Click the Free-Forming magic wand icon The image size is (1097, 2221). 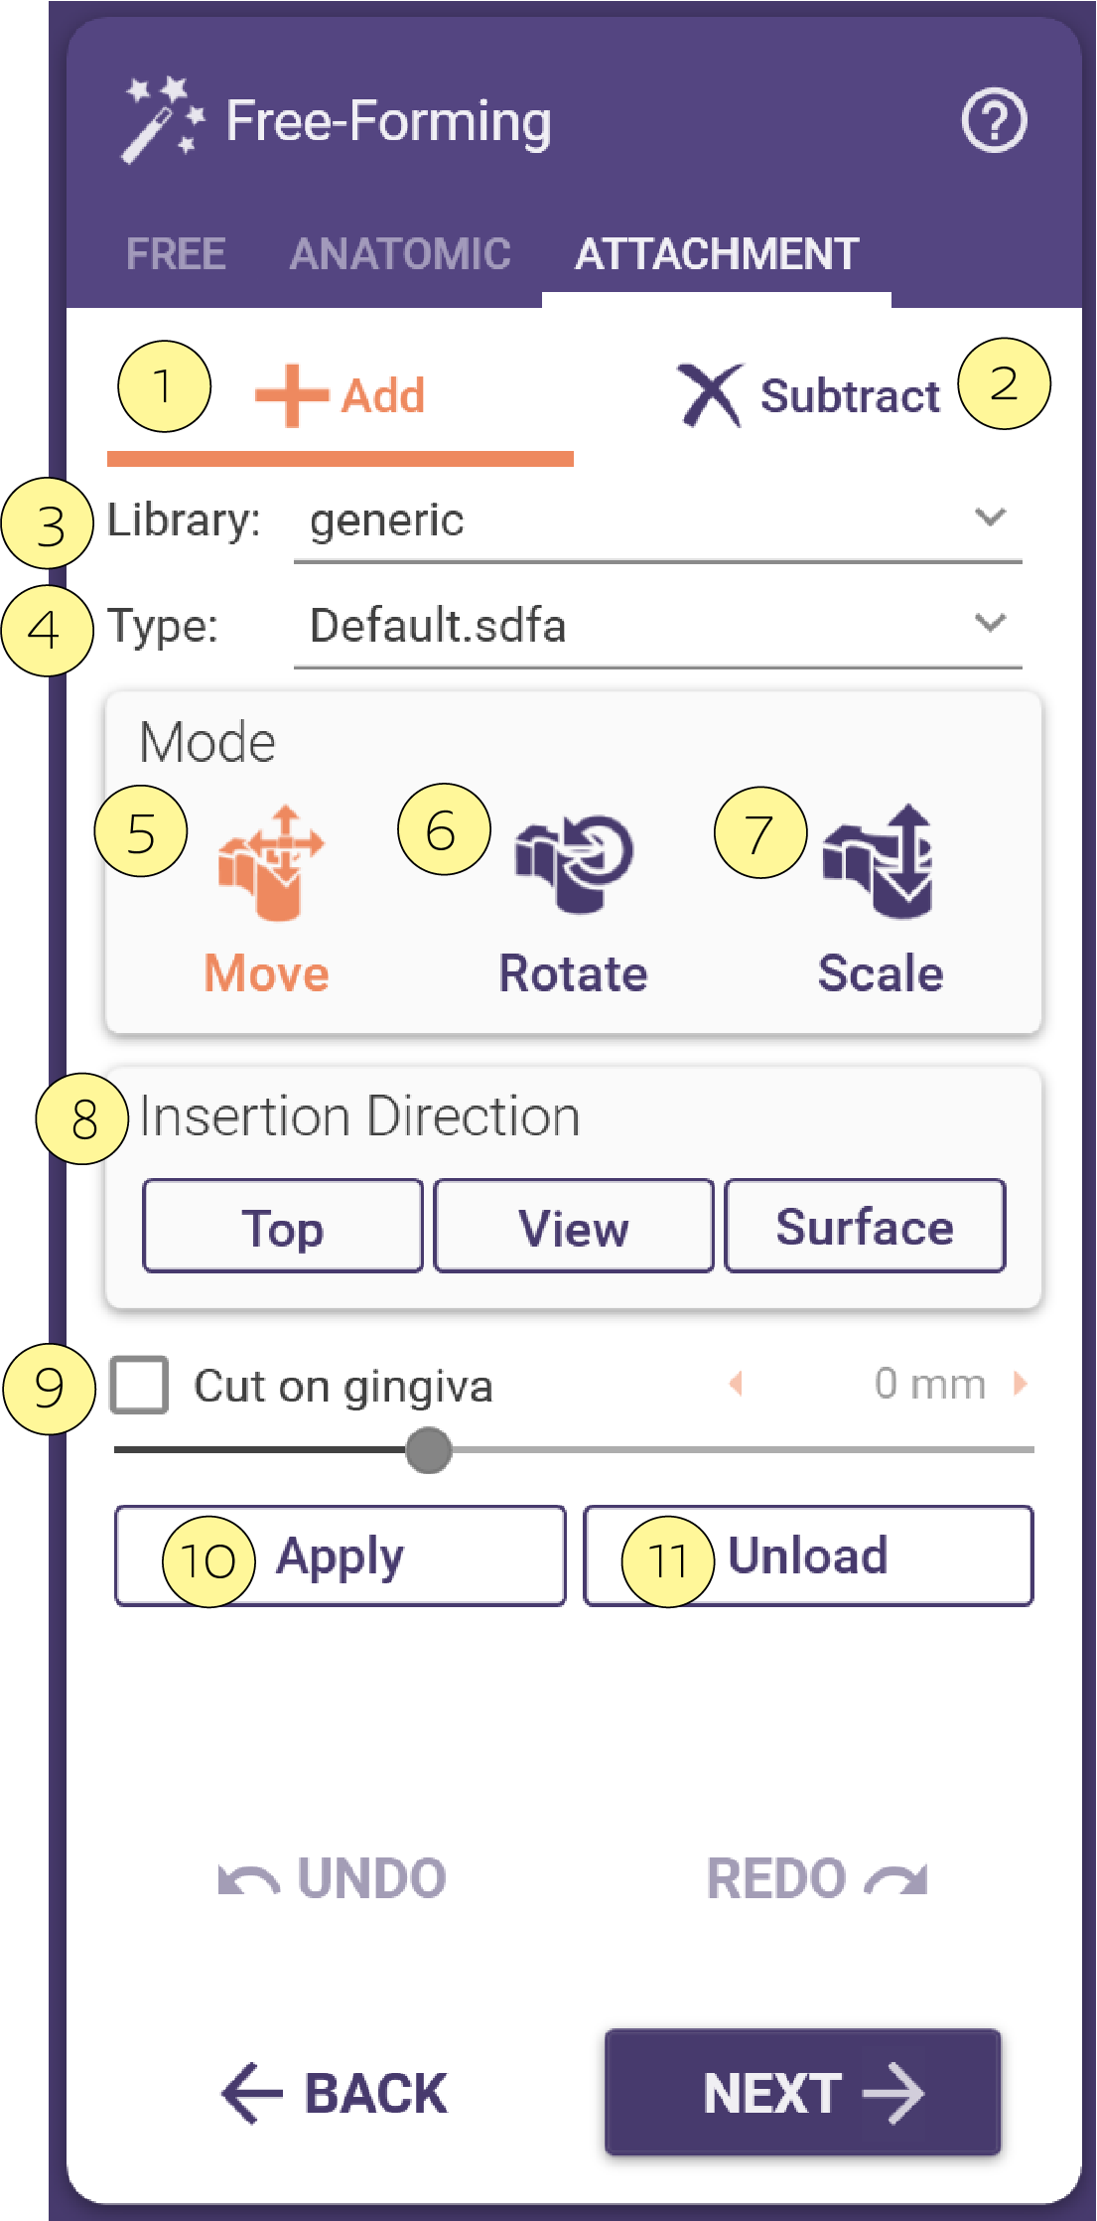click(163, 120)
